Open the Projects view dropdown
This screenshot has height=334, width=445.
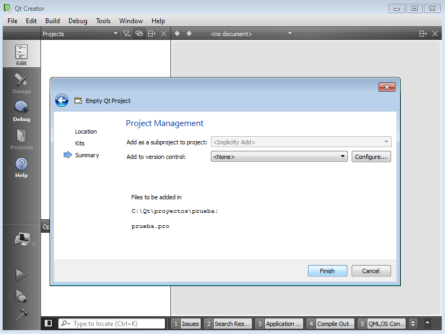coord(80,34)
